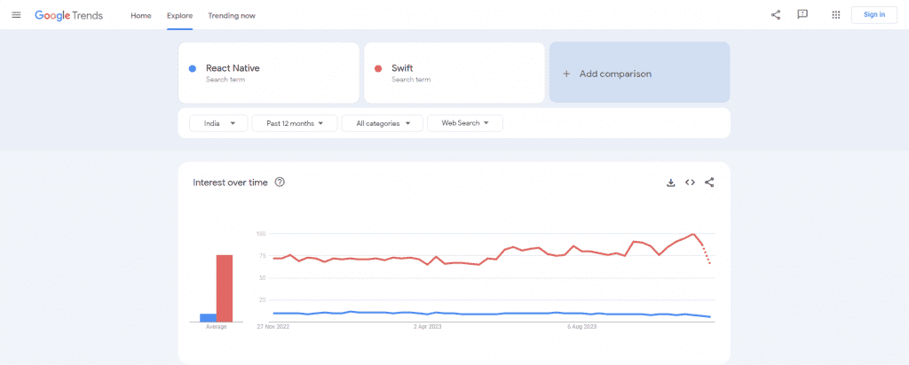Open the Past 12 months dropdown
The image size is (909, 365).
coord(295,123)
